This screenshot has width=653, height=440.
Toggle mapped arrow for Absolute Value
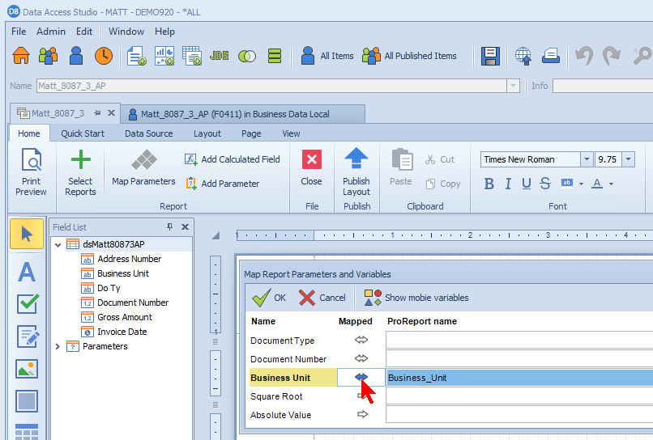363,414
